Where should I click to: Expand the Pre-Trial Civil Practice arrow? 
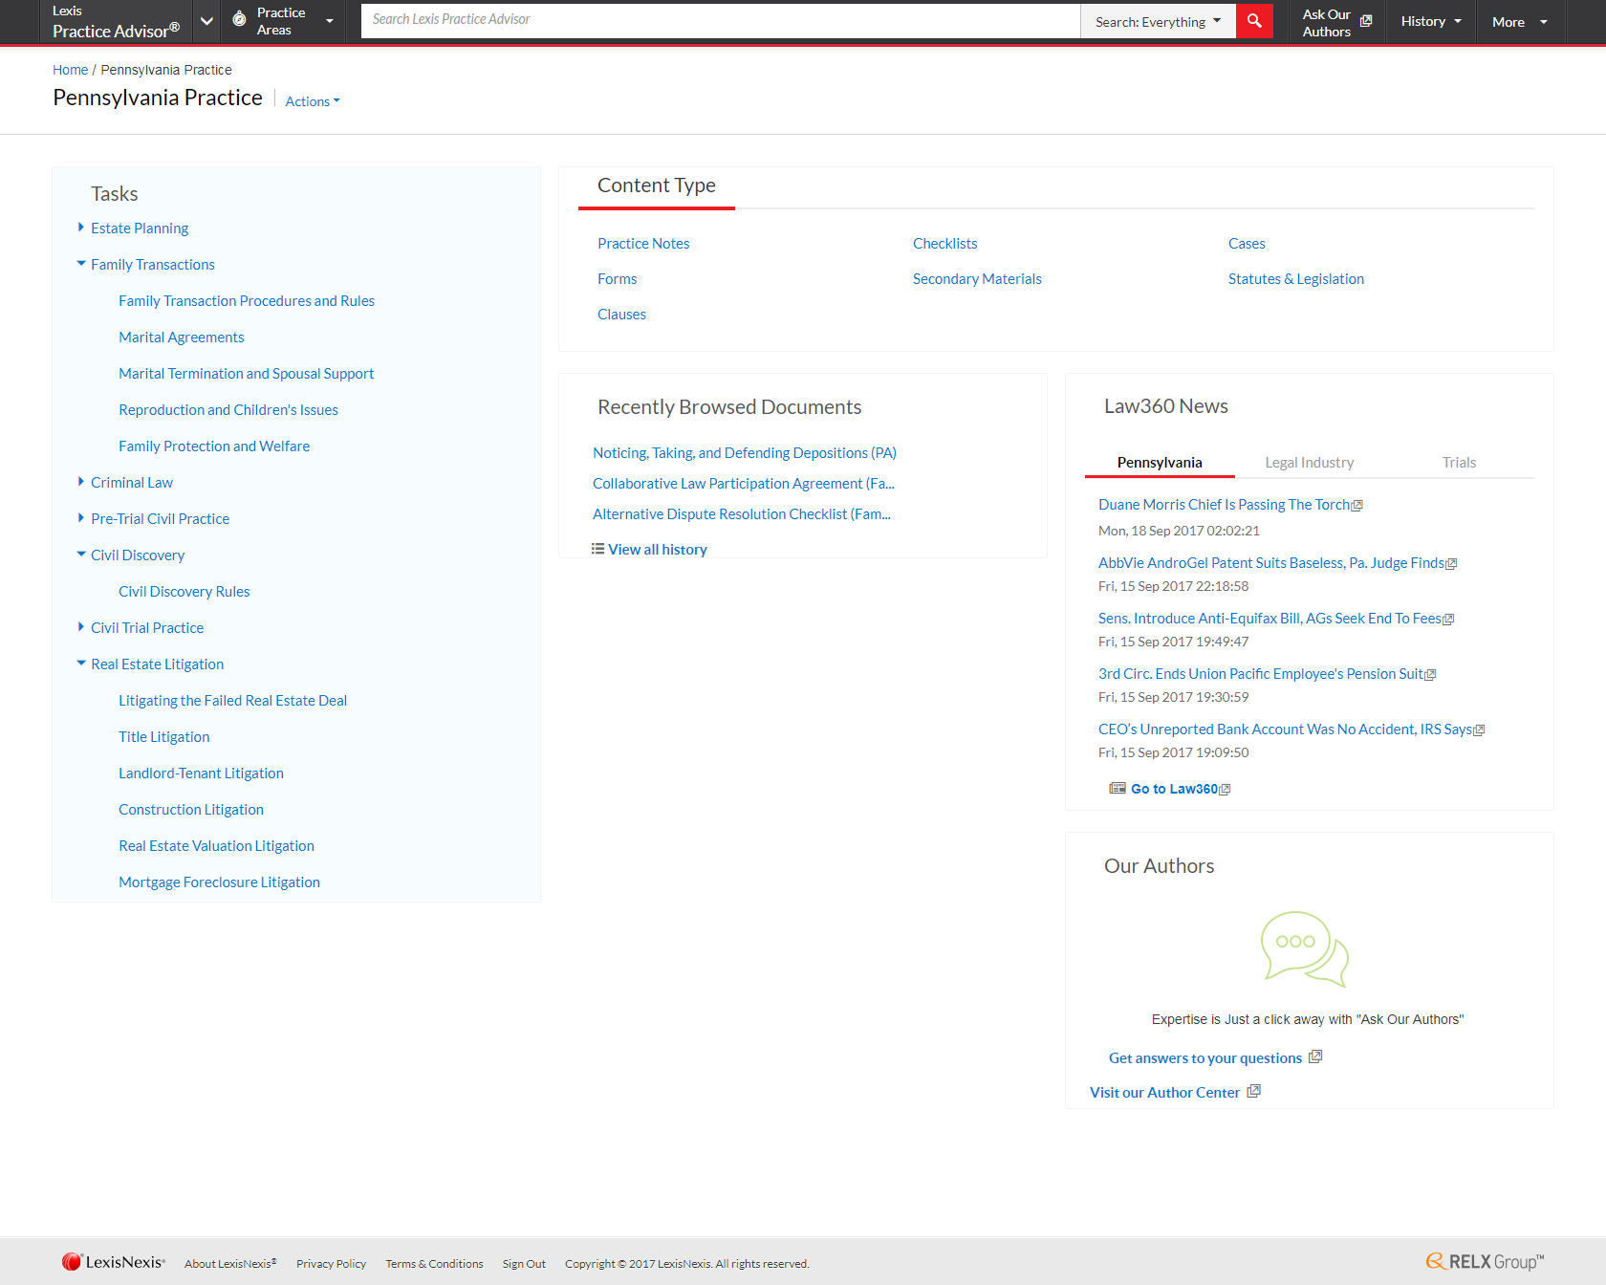pyautogui.click(x=80, y=518)
